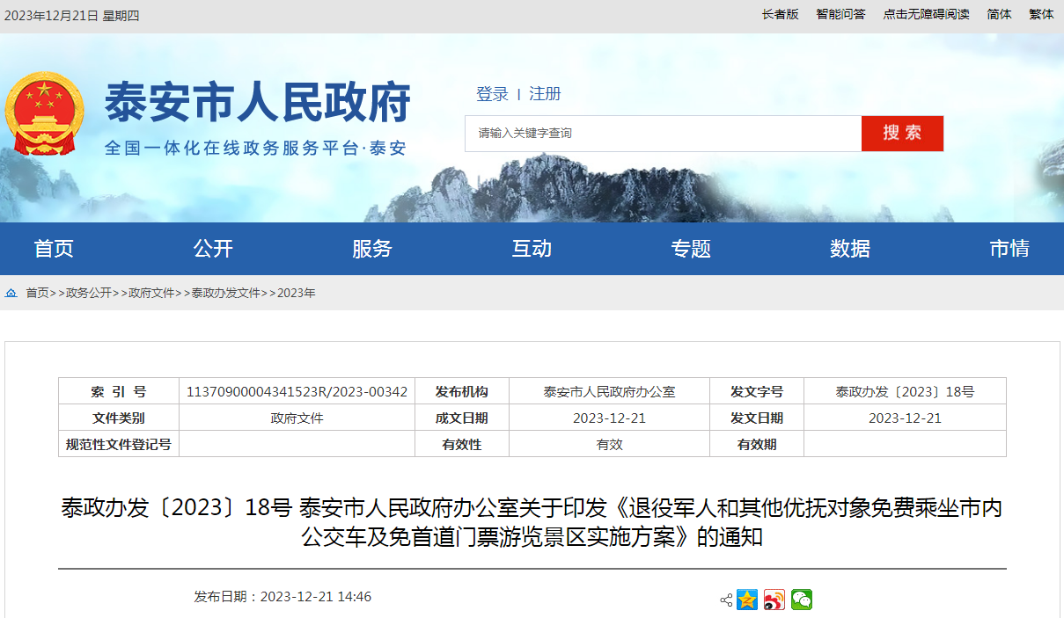
Task: Switch to 简体 simplified Chinese
Action: coord(999,14)
